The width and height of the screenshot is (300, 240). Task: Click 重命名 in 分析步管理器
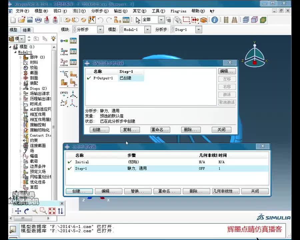coord(167,191)
